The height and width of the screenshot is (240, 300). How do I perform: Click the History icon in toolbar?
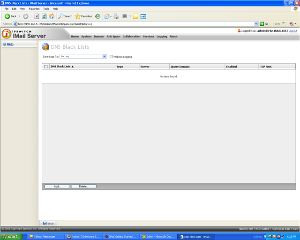coord(98,16)
